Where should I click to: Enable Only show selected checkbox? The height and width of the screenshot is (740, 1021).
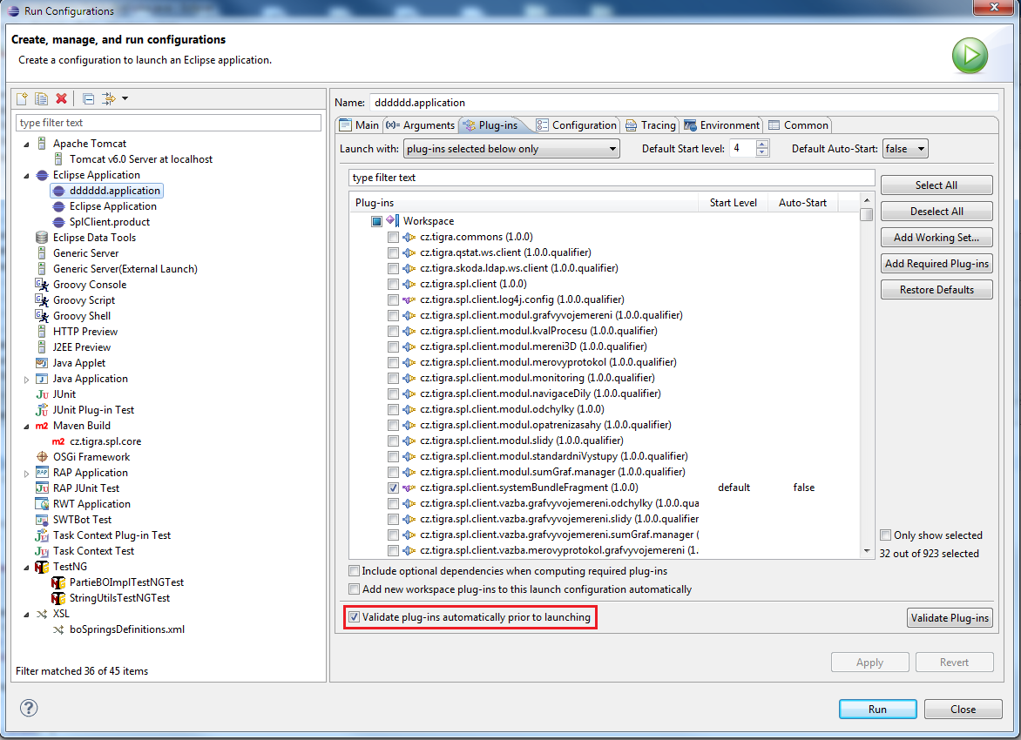(x=886, y=535)
